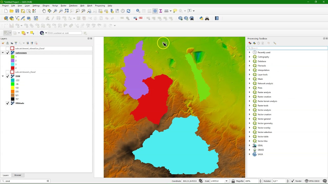Click the cyan legend swatch for zone 3

[x=13, y=64]
